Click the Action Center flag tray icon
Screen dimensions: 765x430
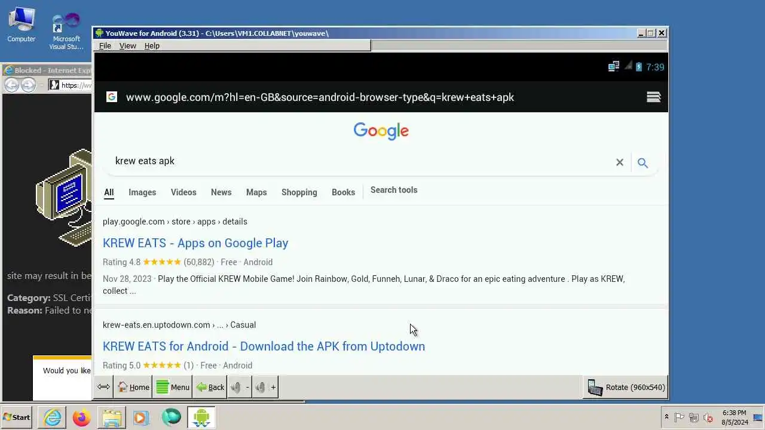(x=680, y=417)
